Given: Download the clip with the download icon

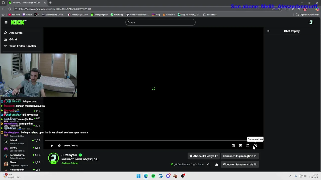Looking at the screenshot, I should coord(216,164).
